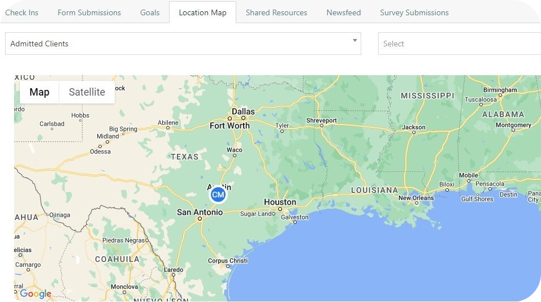541x302 pixels.
Task: Click the Laredo label
Action: coord(174,270)
